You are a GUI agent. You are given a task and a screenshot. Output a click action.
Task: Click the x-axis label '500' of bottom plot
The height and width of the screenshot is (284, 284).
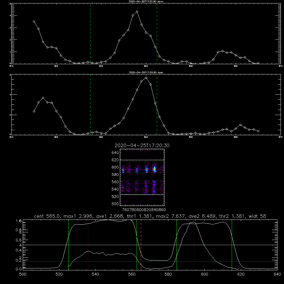[x=23, y=274]
